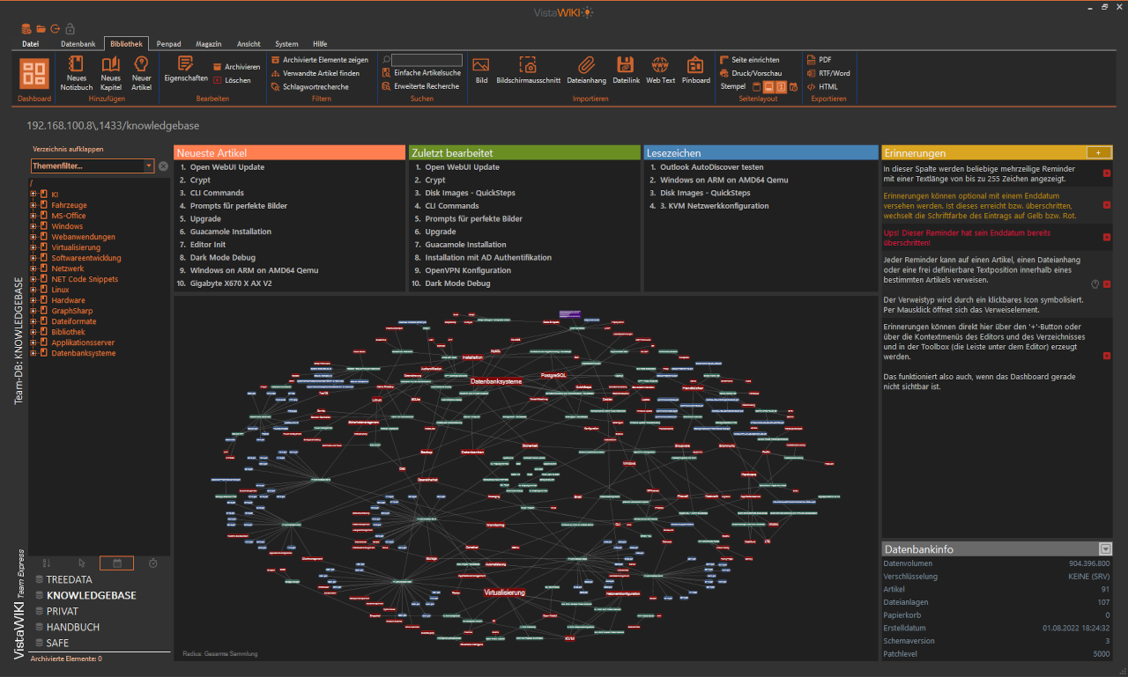This screenshot has height=677, width=1128.
Task: Import Web Text from the ribbon
Action: point(660,70)
